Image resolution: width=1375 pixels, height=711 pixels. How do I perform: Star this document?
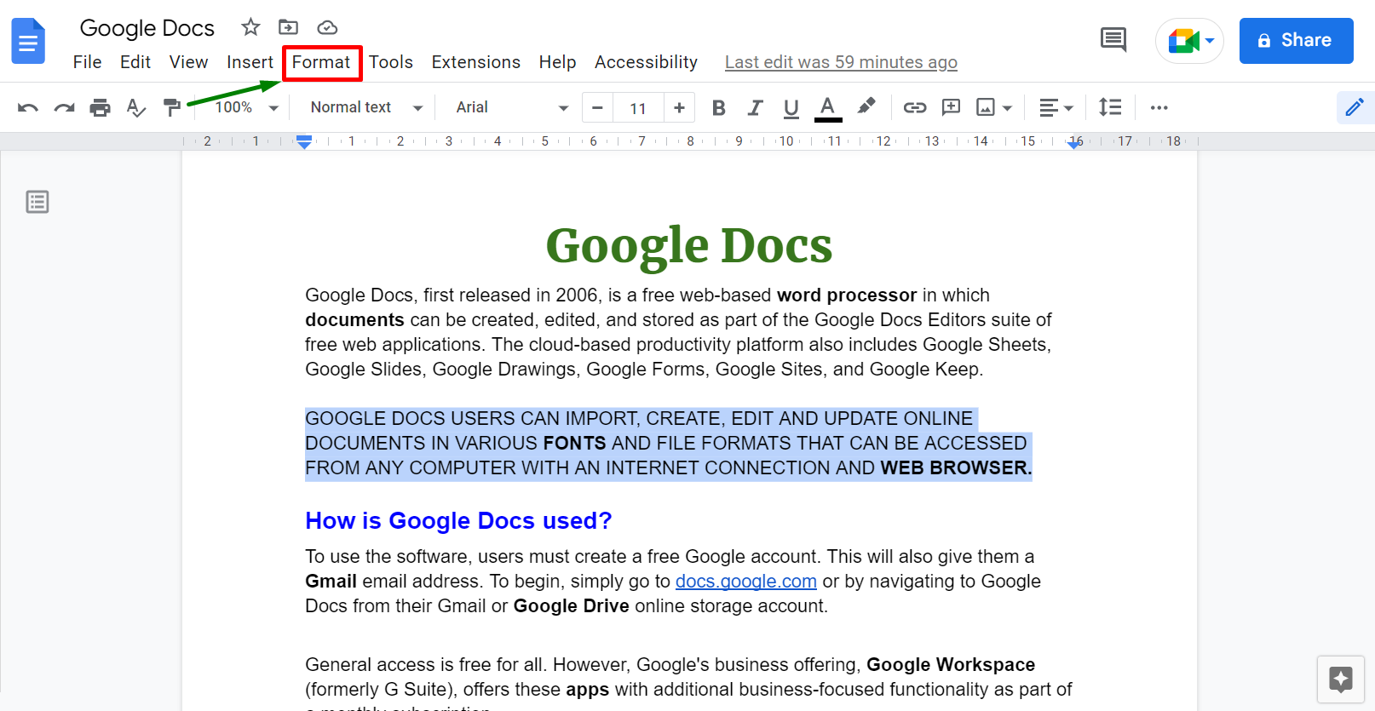pyautogui.click(x=250, y=27)
